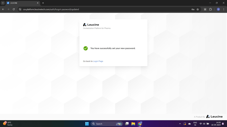
Task: Click the browser forward arrow
Action: 8,10
